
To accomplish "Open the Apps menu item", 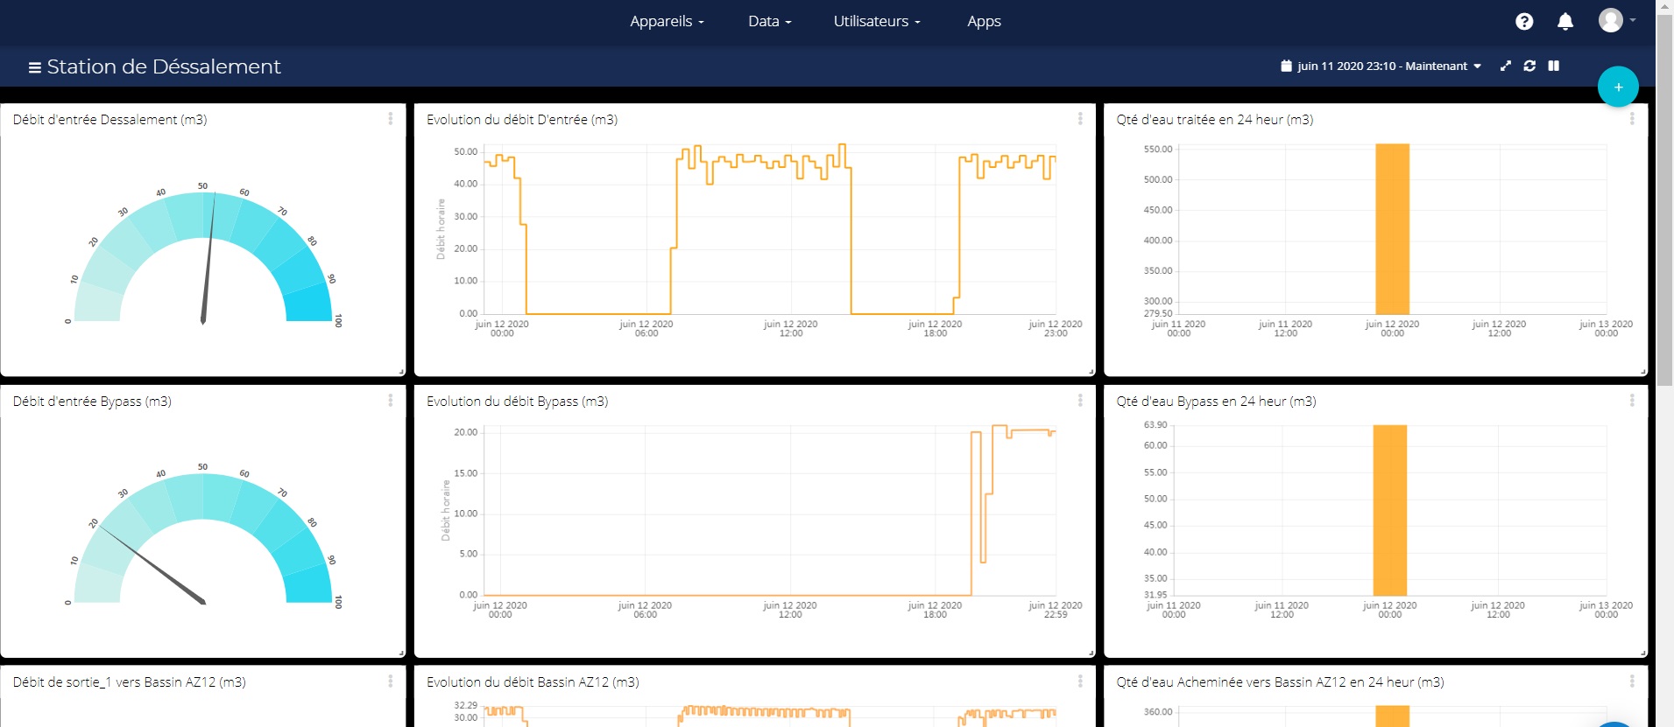I will click(984, 22).
